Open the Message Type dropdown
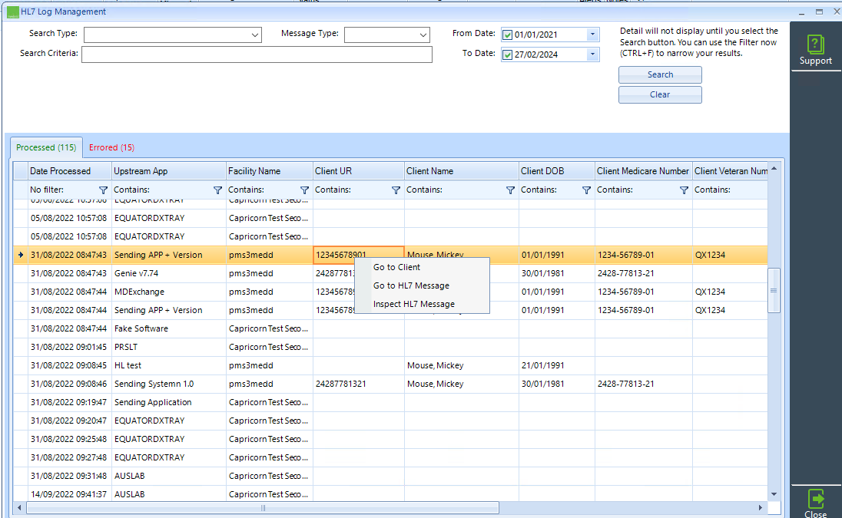 pos(422,35)
